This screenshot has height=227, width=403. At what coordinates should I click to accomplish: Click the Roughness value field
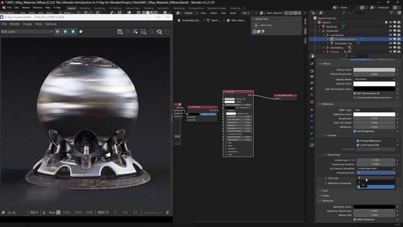coord(374,119)
